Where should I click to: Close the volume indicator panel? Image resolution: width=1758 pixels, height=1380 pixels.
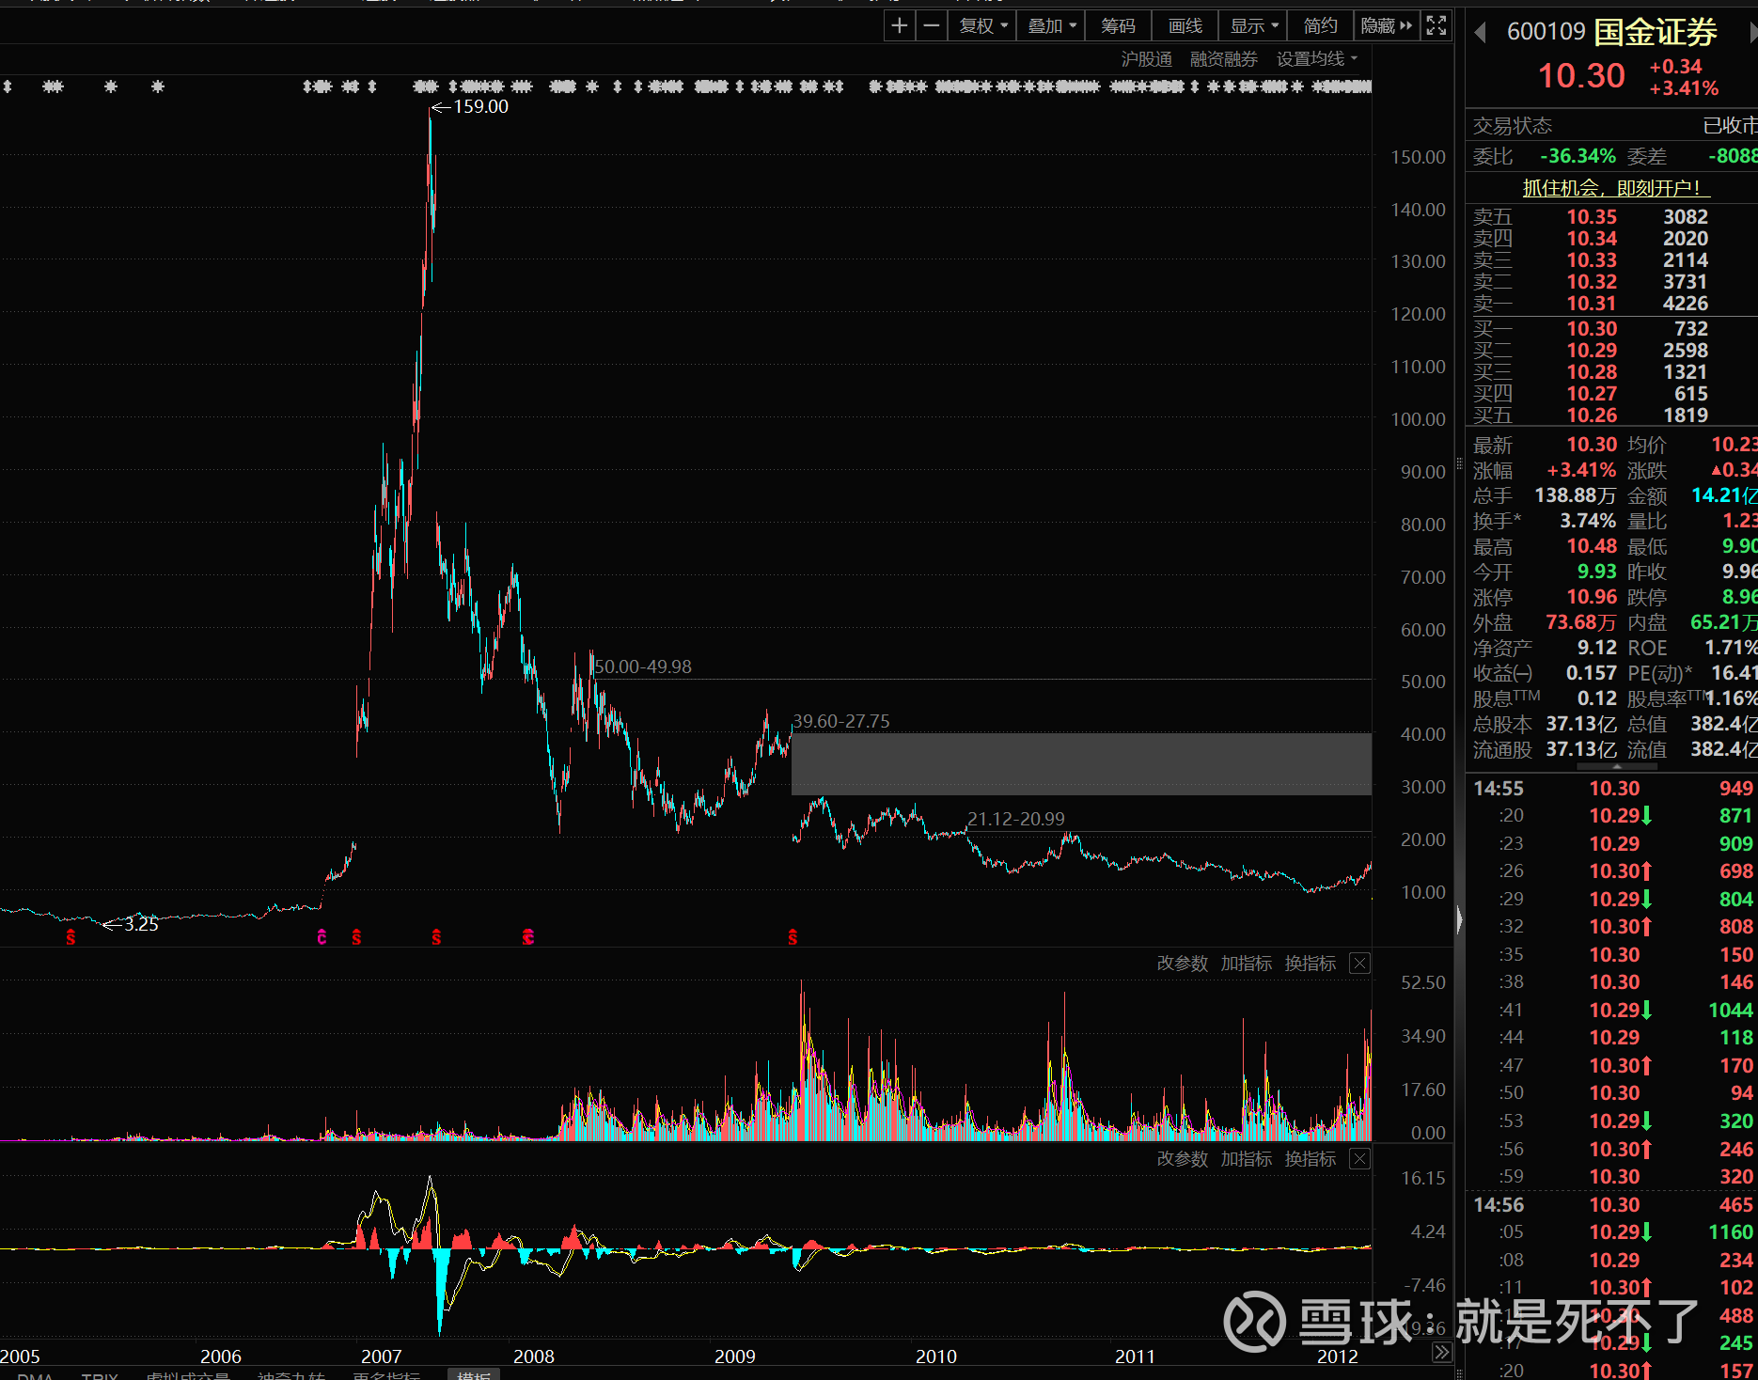coord(1359,963)
